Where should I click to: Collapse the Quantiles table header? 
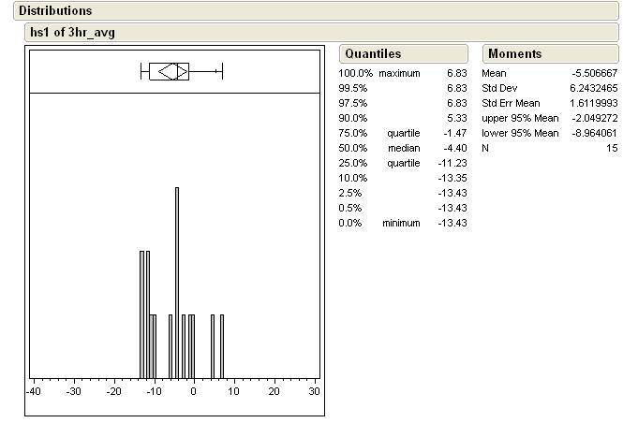coord(372,54)
